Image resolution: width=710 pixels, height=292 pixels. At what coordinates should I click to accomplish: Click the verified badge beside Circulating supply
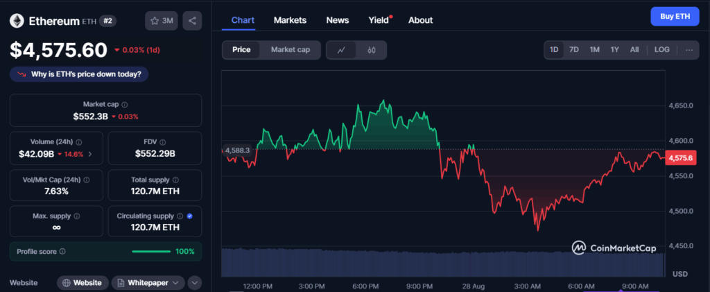pyautogui.click(x=190, y=216)
